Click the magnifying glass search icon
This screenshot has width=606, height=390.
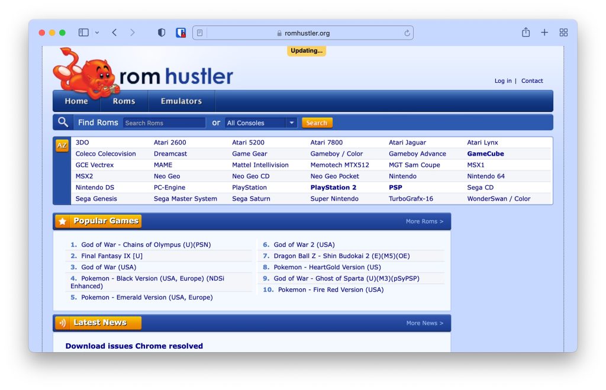pos(63,122)
